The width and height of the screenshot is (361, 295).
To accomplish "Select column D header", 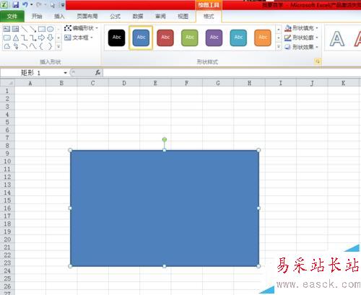I will [x=124, y=83].
